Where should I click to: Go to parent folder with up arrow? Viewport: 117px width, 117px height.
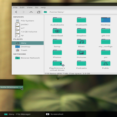coord(31,12)
